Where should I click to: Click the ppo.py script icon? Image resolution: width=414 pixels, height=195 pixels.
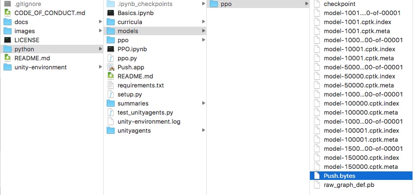[111, 58]
